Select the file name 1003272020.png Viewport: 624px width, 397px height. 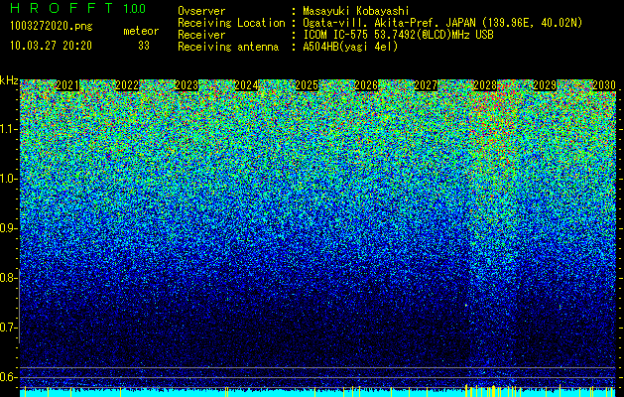coord(52,27)
